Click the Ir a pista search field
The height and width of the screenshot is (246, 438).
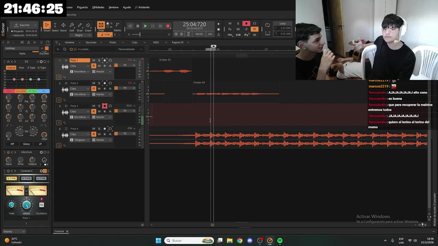pyautogui.click(x=92, y=49)
